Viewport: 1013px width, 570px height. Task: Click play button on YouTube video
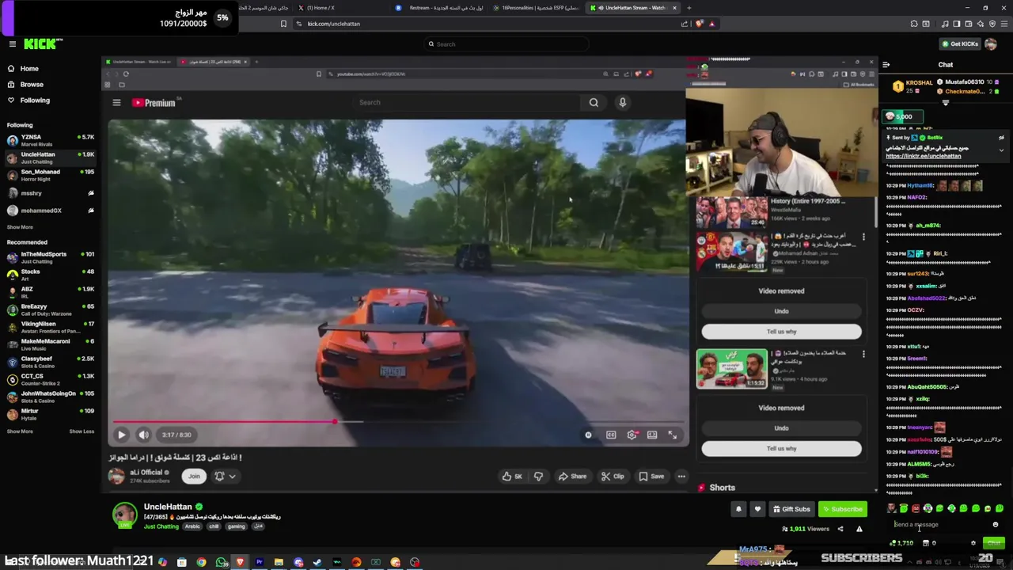coord(121,435)
